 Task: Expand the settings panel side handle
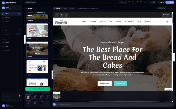[x=52, y=75]
